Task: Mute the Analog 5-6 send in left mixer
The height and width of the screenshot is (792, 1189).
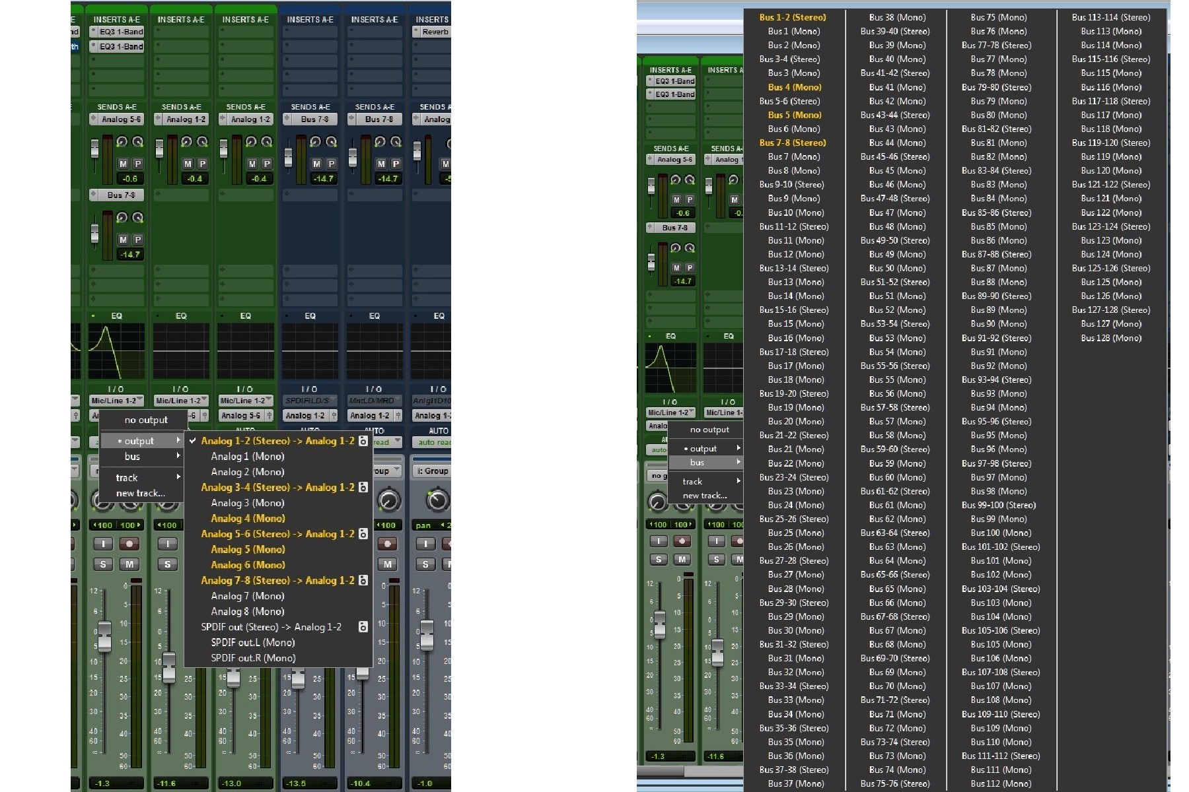Action: (x=123, y=164)
